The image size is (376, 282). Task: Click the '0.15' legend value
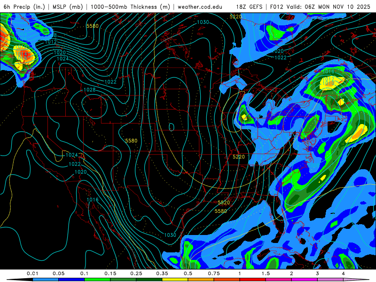tap(110, 274)
